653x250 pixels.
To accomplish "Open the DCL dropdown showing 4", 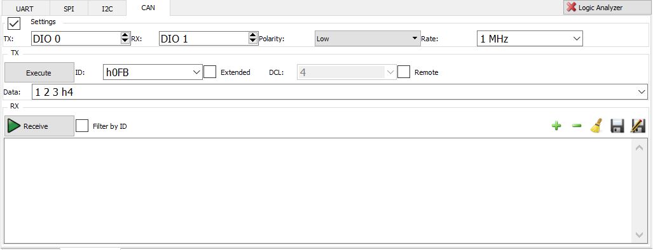I will click(x=347, y=72).
